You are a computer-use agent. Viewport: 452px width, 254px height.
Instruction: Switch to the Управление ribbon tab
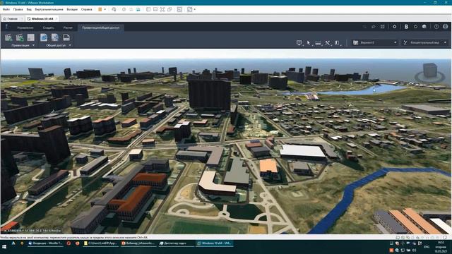coord(25,28)
